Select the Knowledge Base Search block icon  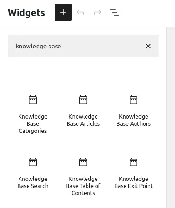point(33,162)
